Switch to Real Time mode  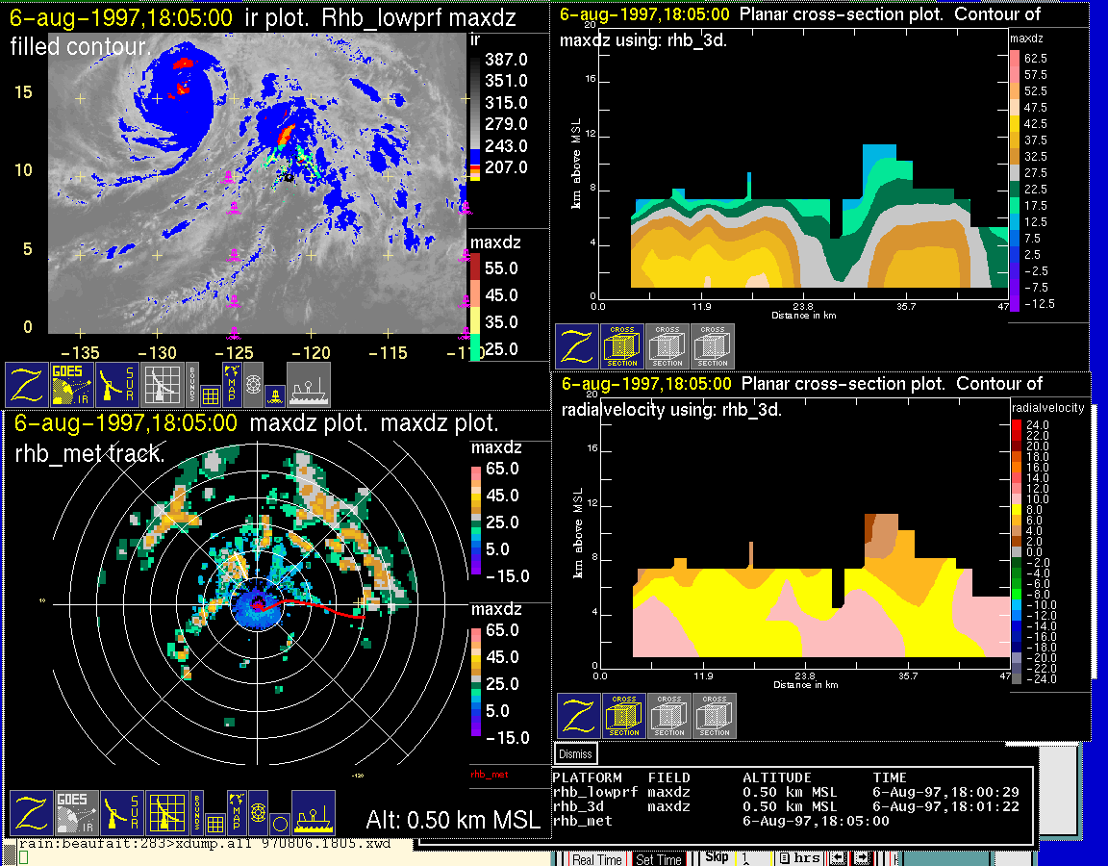click(596, 859)
